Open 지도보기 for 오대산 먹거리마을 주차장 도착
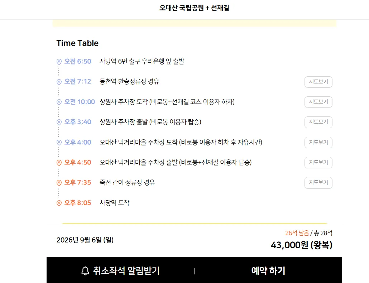This screenshot has width=369, height=283. [x=318, y=143]
